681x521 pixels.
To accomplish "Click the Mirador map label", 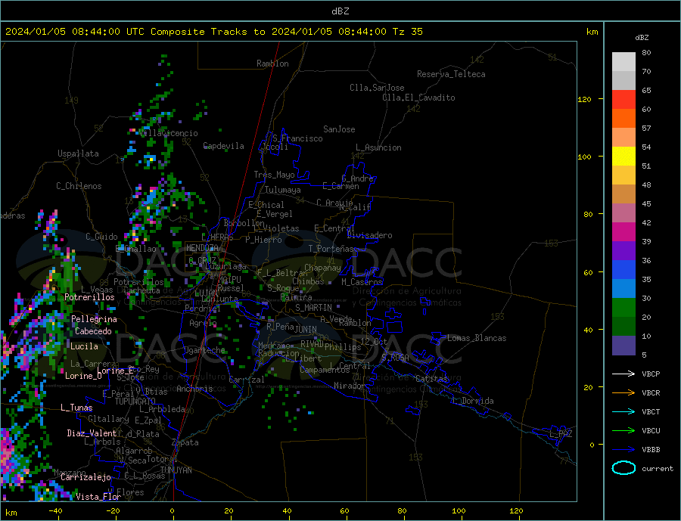I will (x=350, y=386).
